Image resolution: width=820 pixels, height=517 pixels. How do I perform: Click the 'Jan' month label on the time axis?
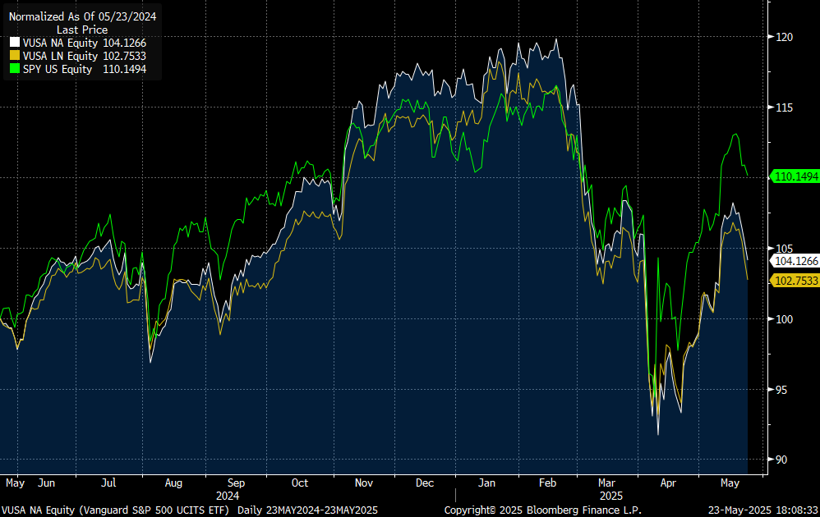(487, 483)
